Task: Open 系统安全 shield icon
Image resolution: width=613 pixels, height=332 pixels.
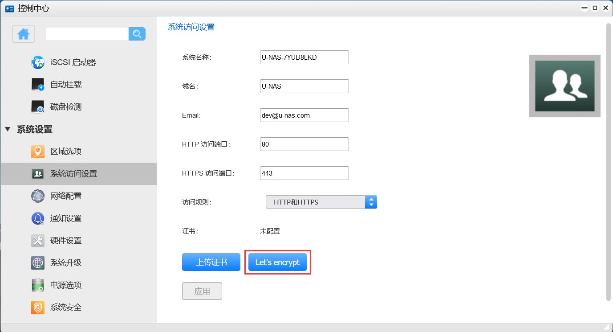Action: coord(38,307)
